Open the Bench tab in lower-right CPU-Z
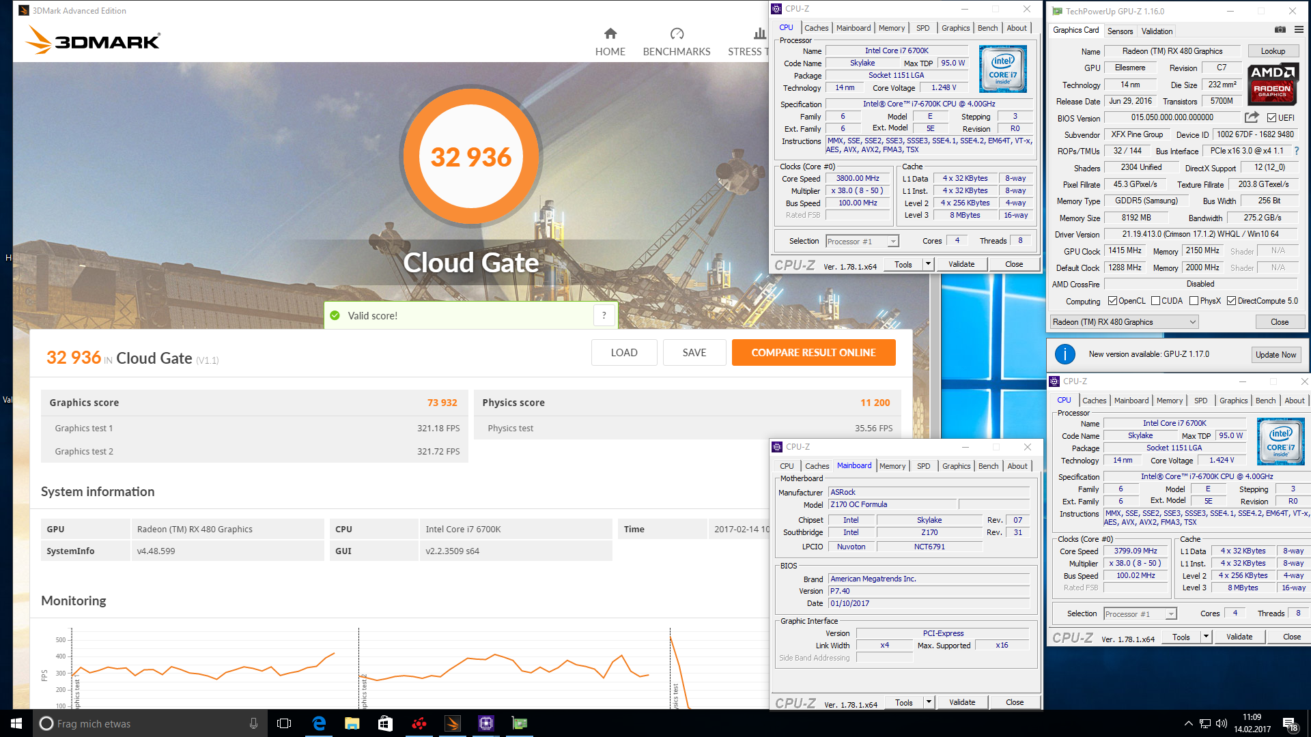Screen dimensions: 1311x737 pyautogui.click(x=1265, y=401)
